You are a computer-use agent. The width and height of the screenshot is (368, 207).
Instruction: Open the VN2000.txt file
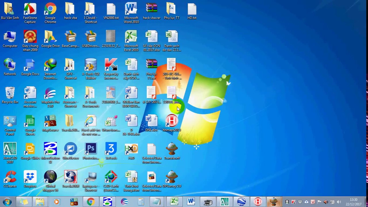(x=111, y=11)
